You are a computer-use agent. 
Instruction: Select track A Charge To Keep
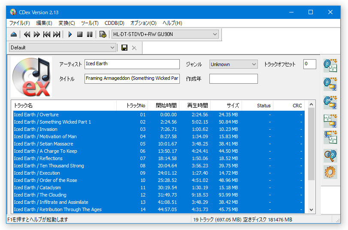(x=159, y=151)
